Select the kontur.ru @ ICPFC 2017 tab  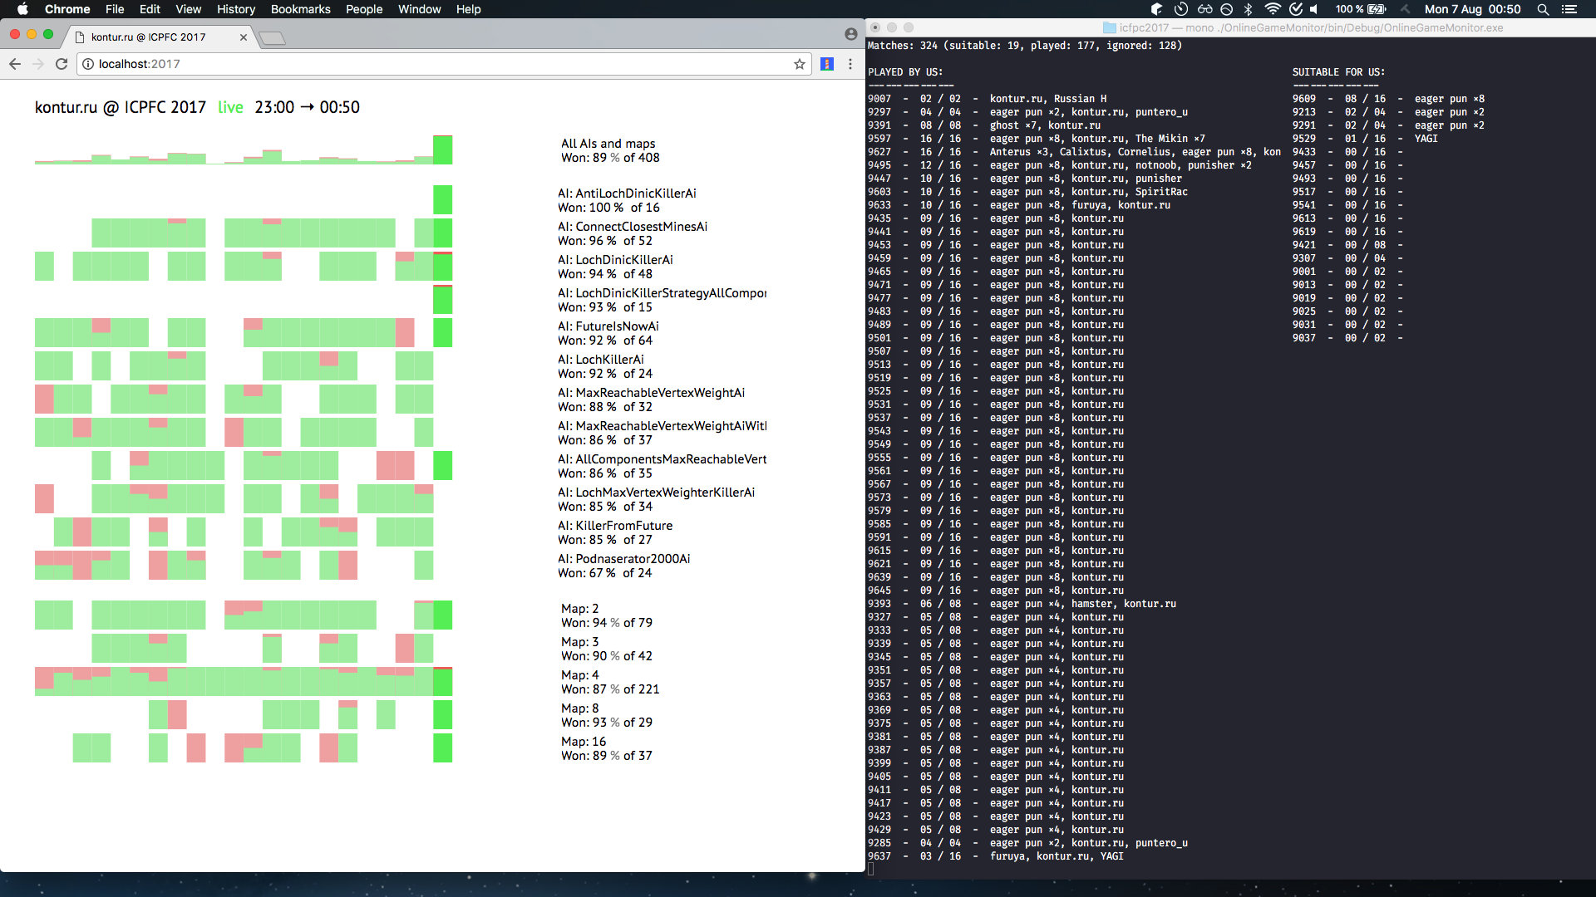148,37
